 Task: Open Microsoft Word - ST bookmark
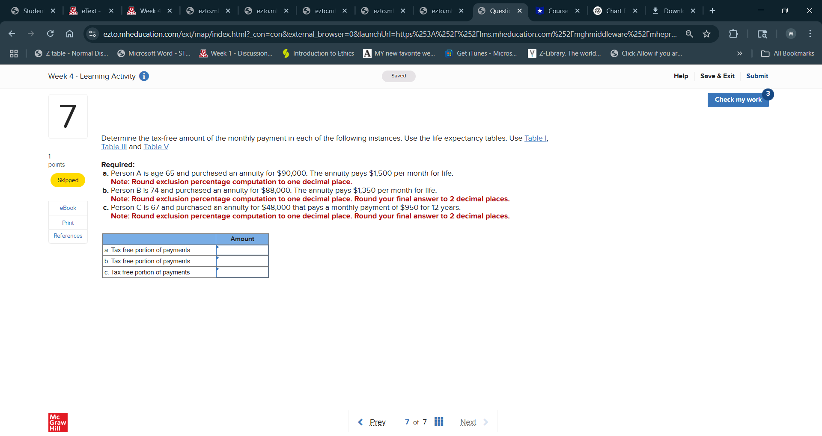[x=154, y=53]
